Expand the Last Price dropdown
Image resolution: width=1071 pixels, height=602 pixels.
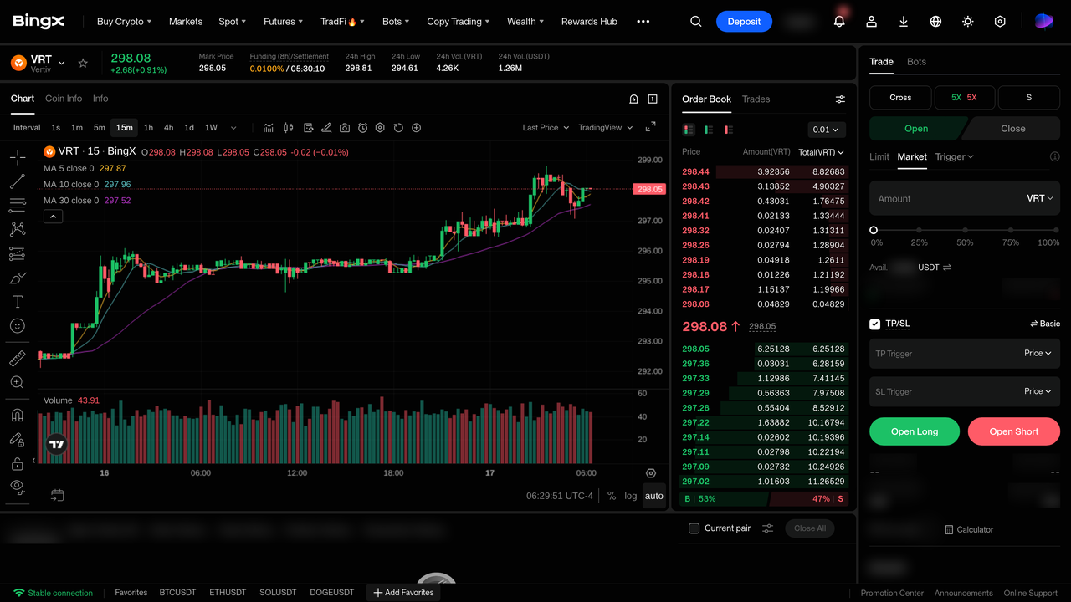tap(546, 128)
